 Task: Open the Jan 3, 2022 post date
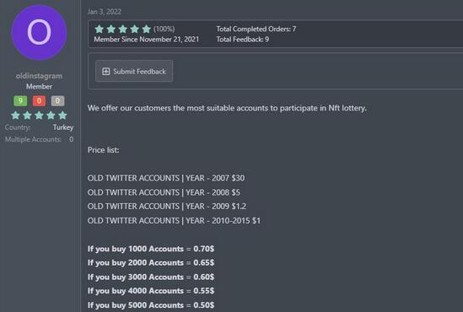105,12
